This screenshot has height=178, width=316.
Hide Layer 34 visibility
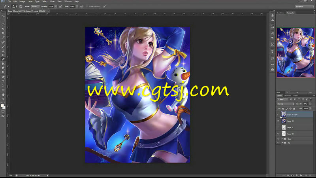[278, 134]
